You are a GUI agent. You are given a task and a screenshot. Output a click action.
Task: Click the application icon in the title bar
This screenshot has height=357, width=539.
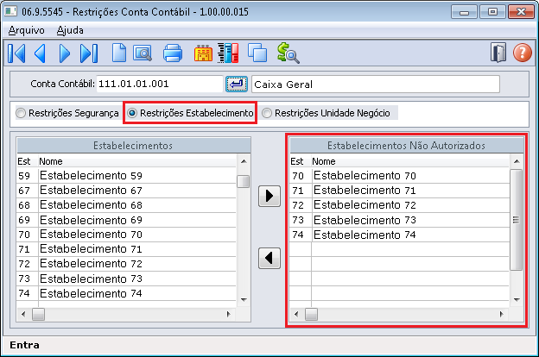click(x=10, y=11)
